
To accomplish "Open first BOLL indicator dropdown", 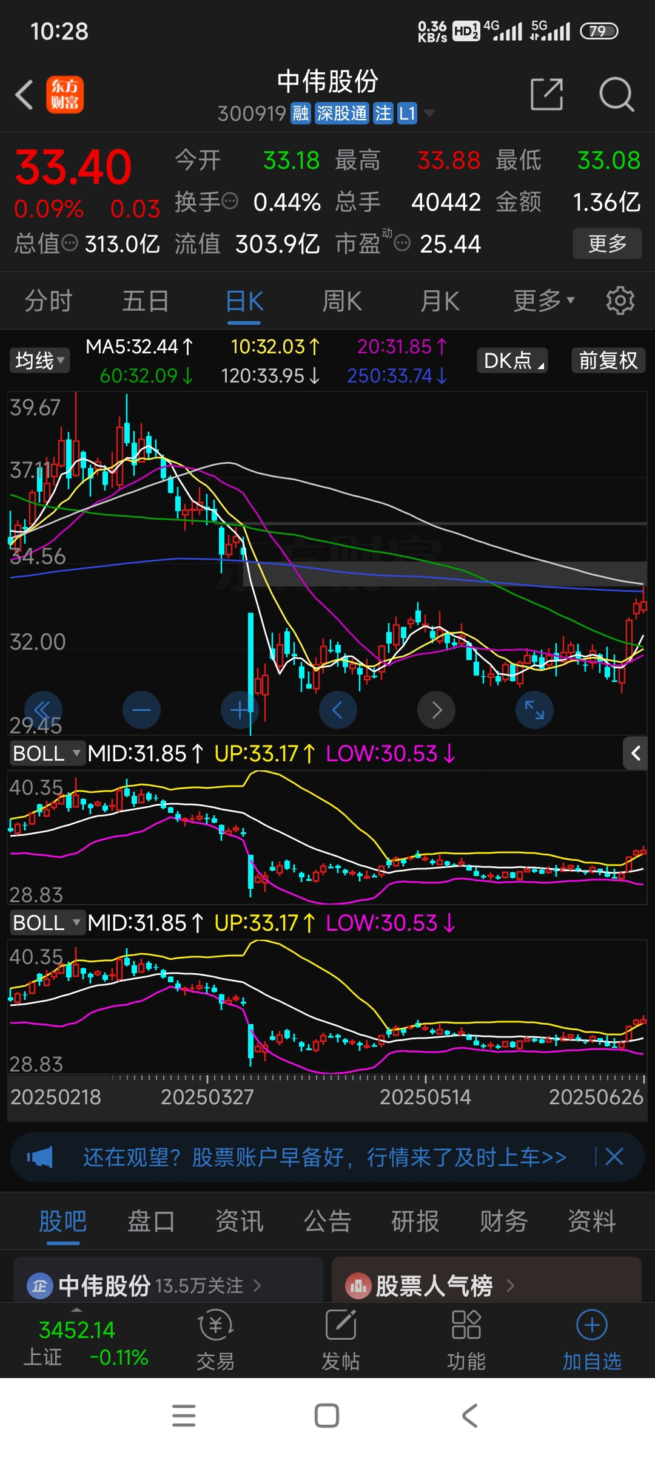I will pos(47,753).
